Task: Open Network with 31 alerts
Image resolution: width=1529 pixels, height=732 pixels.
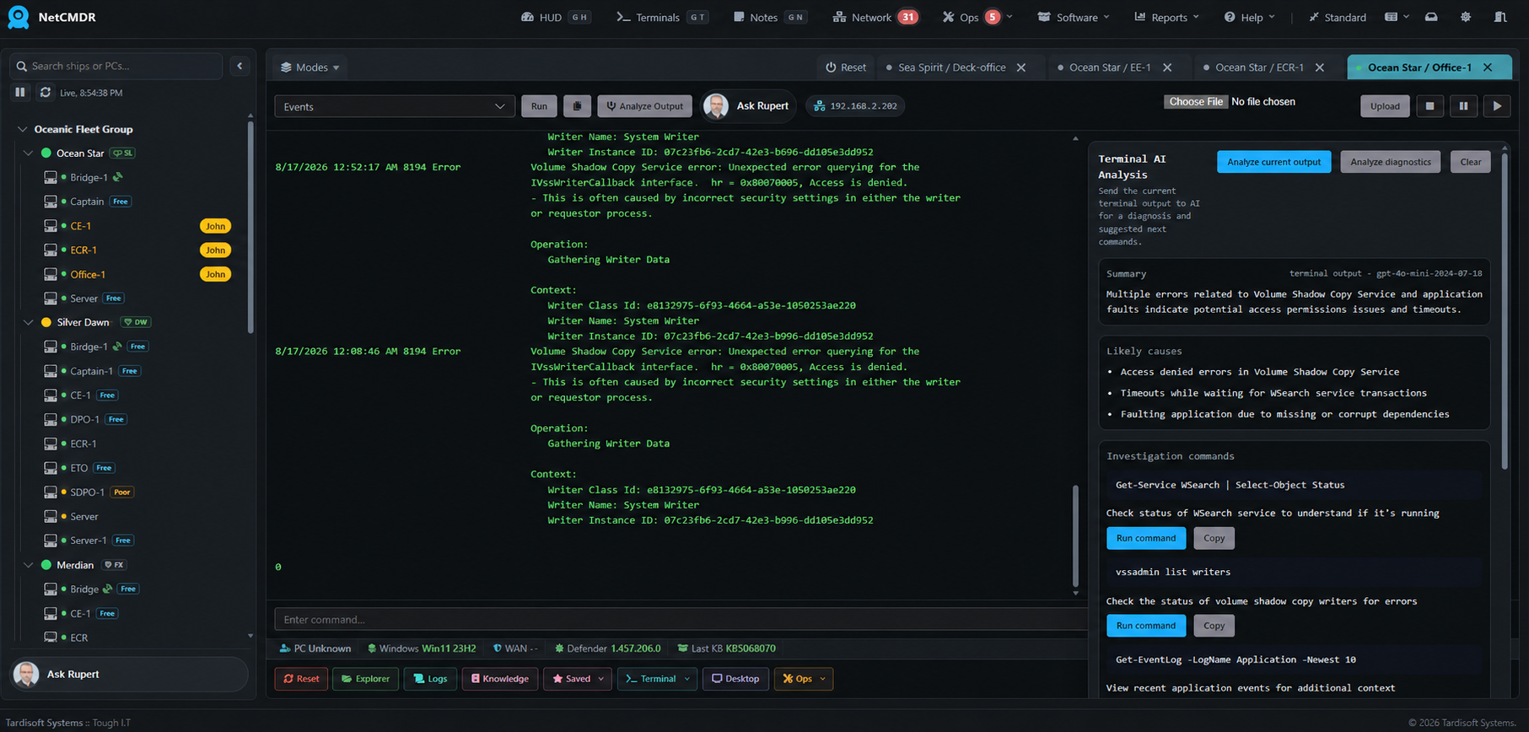Action: click(x=875, y=17)
